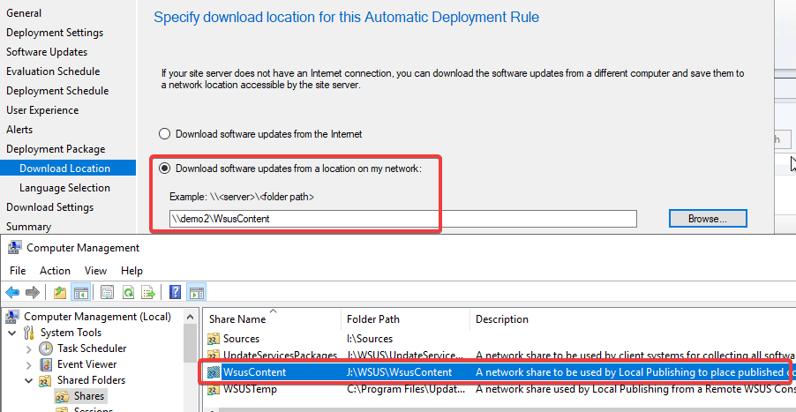Open Properties via the toolbar icon
Viewport: 796px width, 412px height.
pos(107,292)
